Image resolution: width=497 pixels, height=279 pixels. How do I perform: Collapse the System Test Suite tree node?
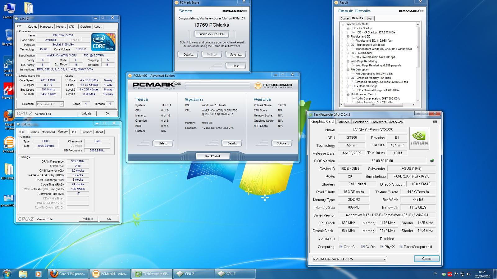pos(343,24)
